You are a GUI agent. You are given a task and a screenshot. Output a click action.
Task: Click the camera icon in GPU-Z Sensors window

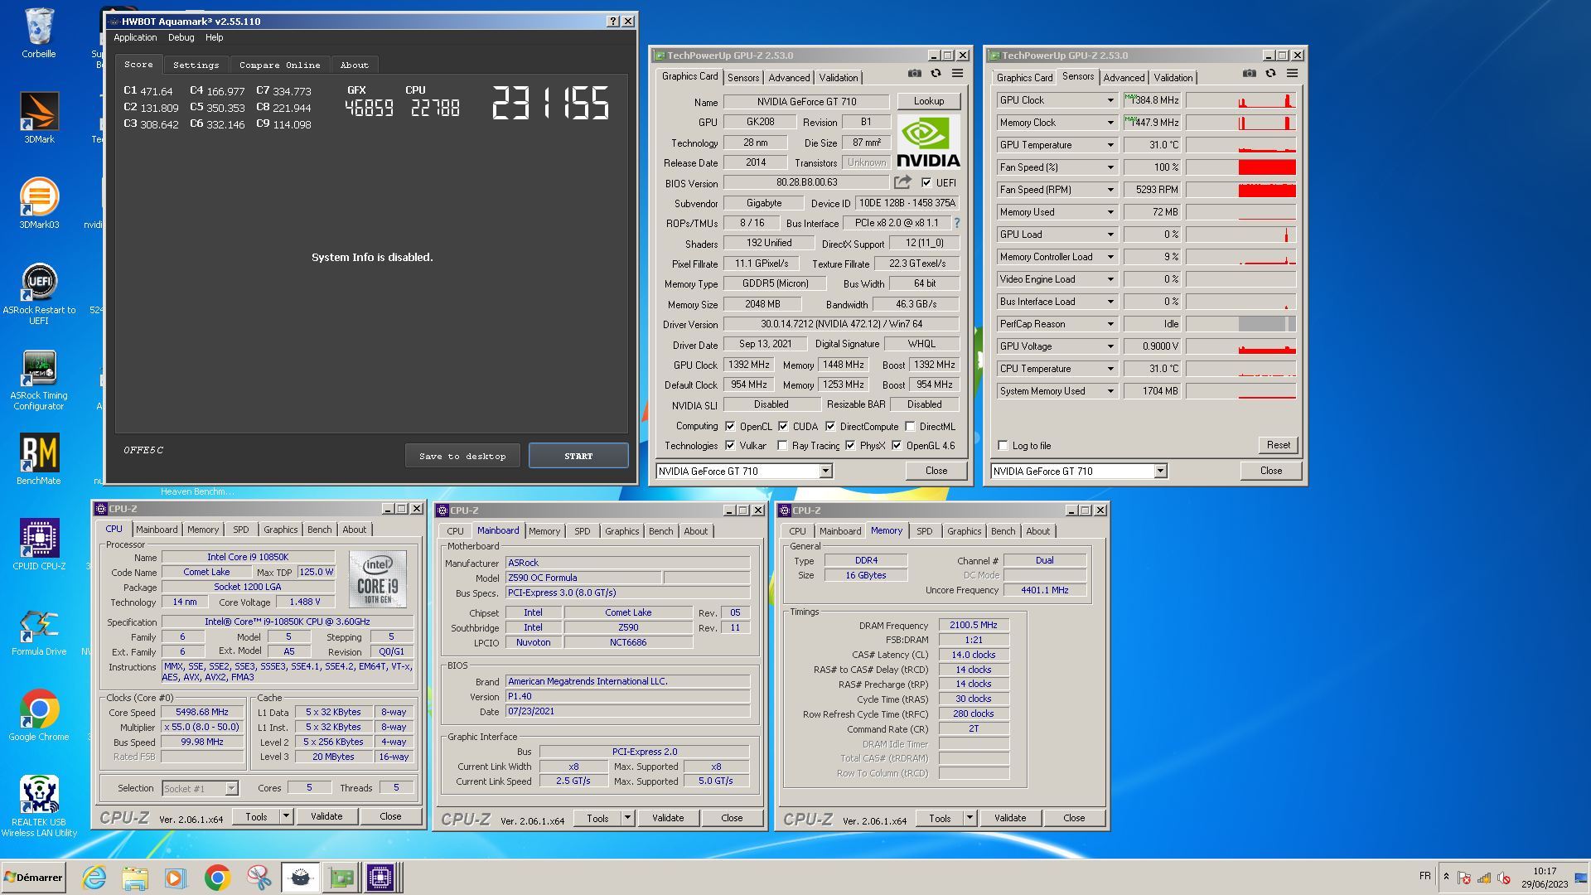[x=1250, y=74]
